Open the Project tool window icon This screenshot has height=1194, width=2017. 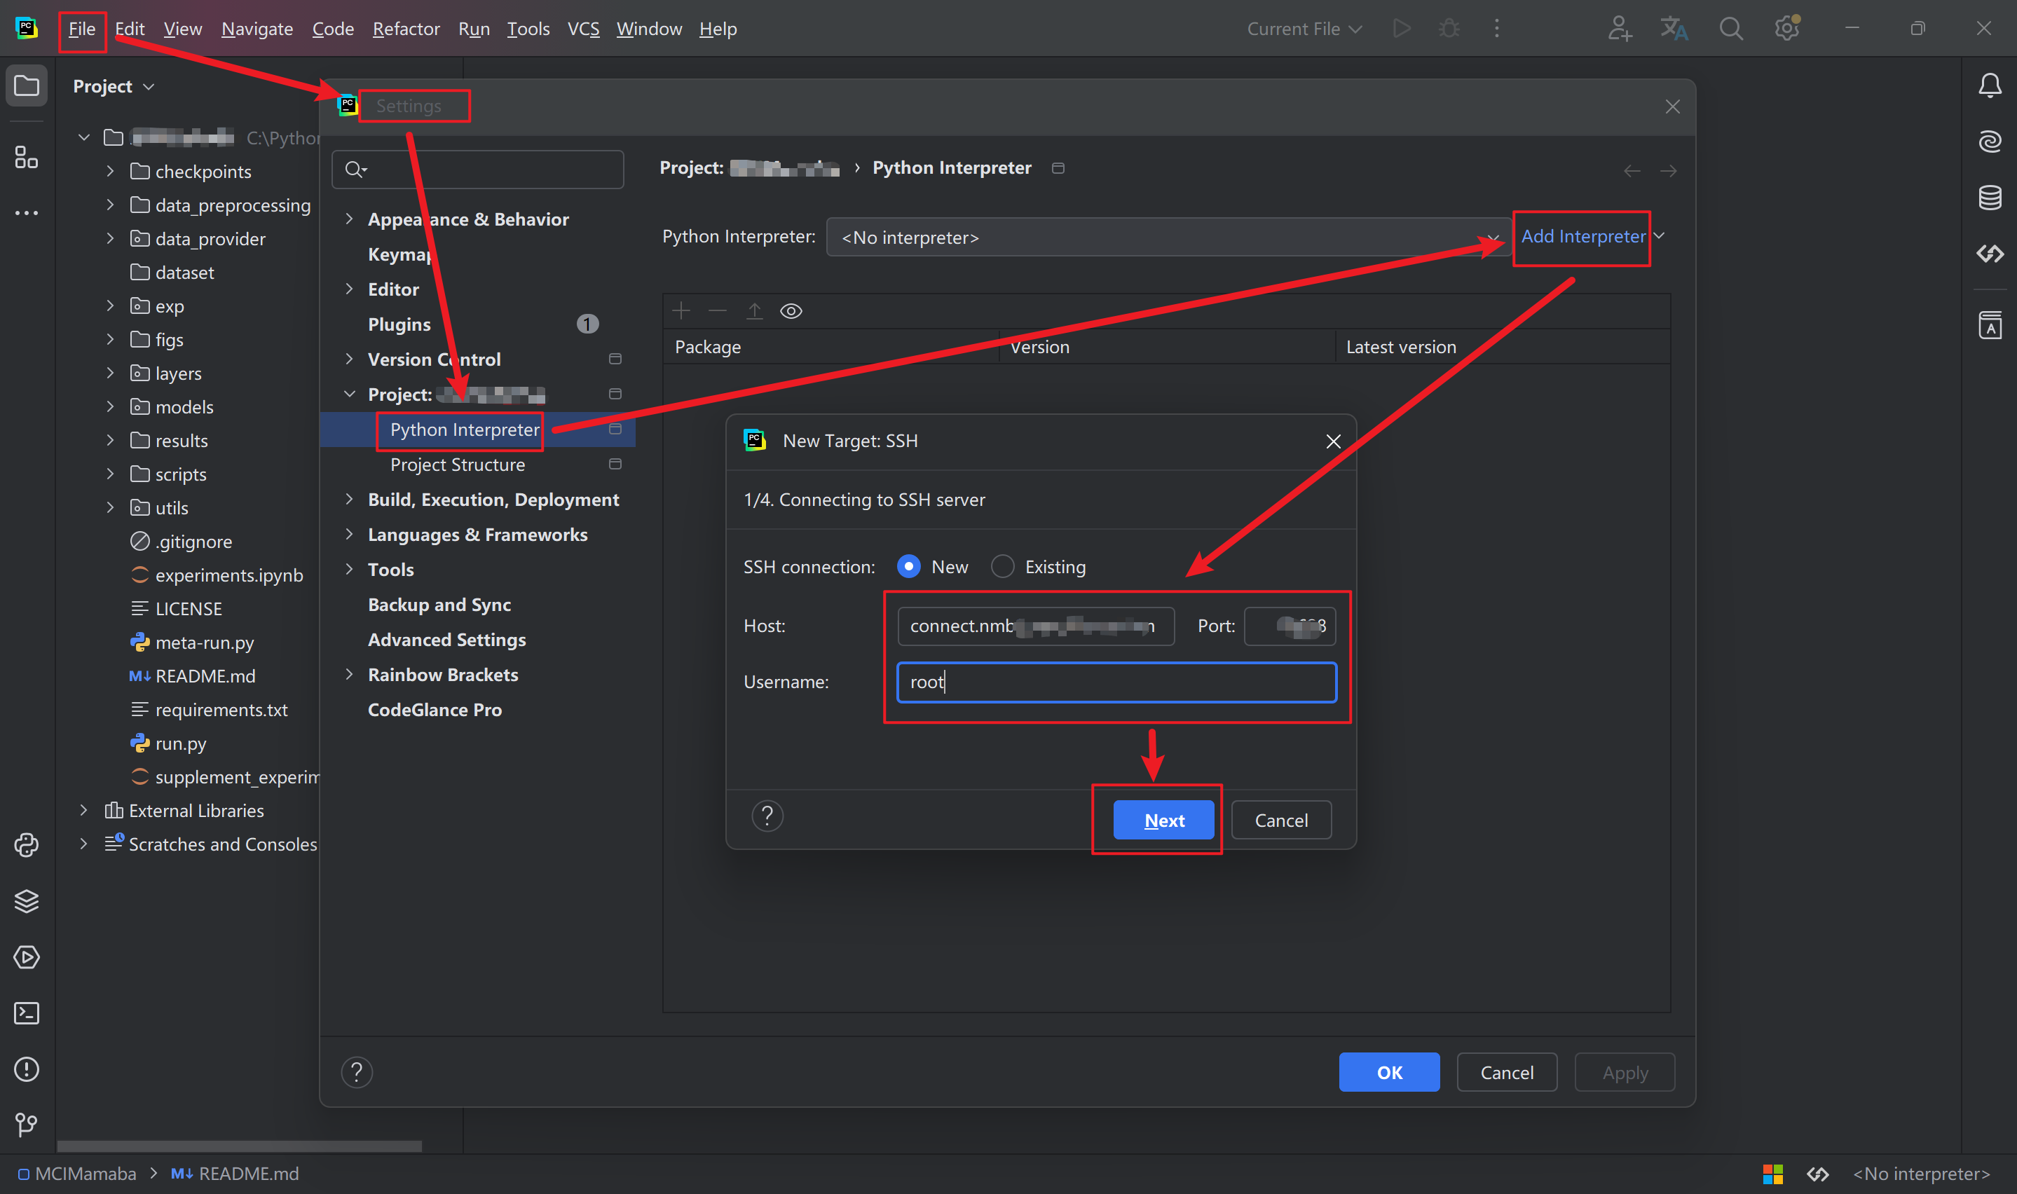[27, 85]
